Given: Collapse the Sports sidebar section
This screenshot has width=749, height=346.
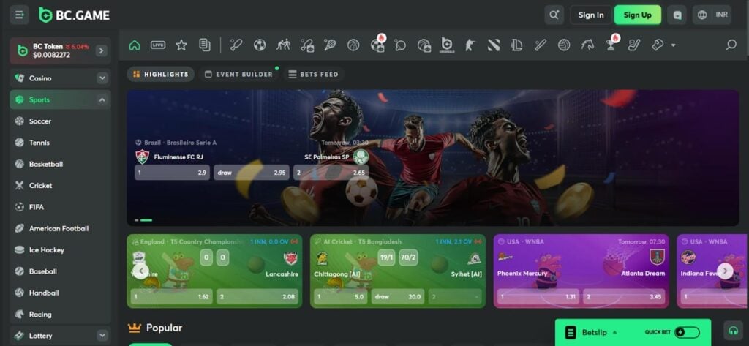Looking at the screenshot, I should point(102,100).
